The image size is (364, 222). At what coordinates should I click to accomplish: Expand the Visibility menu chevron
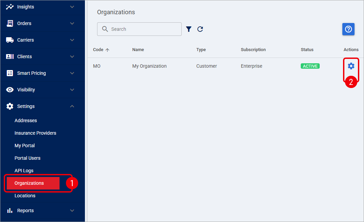pyautogui.click(x=72, y=90)
